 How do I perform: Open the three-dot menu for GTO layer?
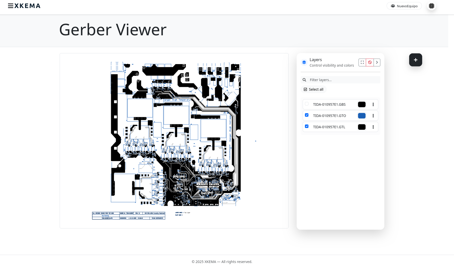(x=373, y=116)
